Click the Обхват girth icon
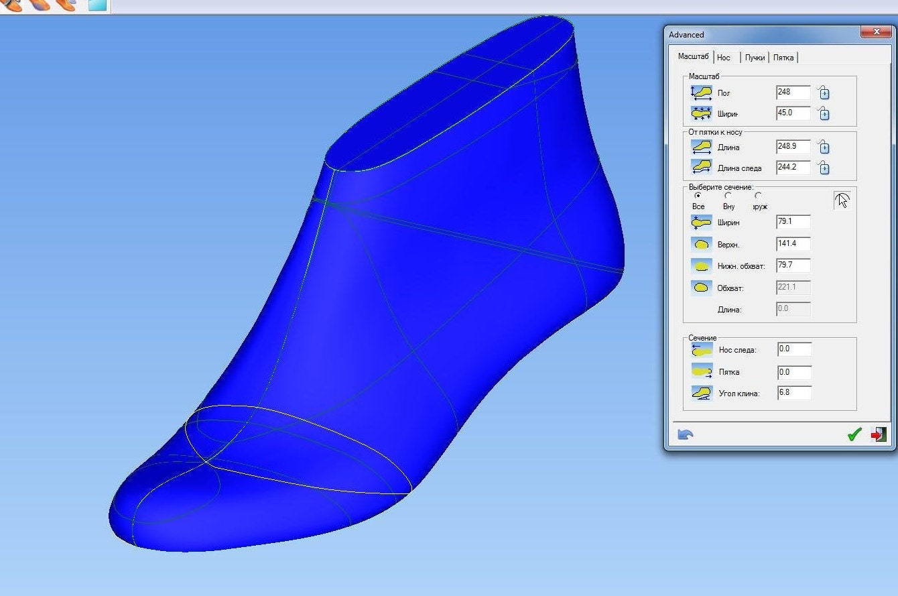The image size is (898, 596). coord(701,287)
